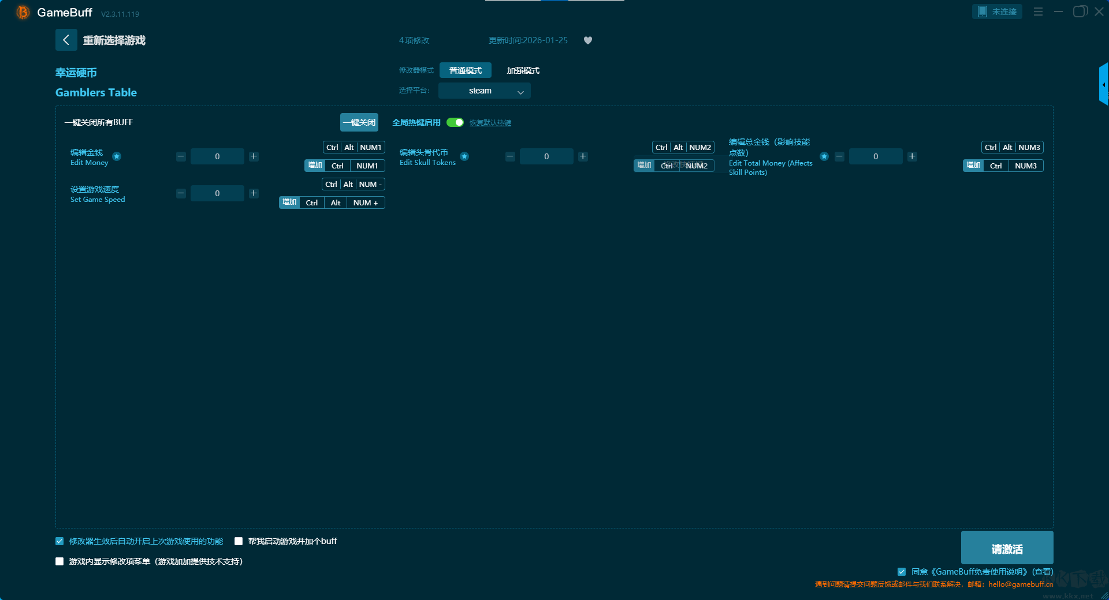The height and width of the screenshot is (600, 1109).
Task: Click the 未连接 connection status button
Action: point(998,12)
